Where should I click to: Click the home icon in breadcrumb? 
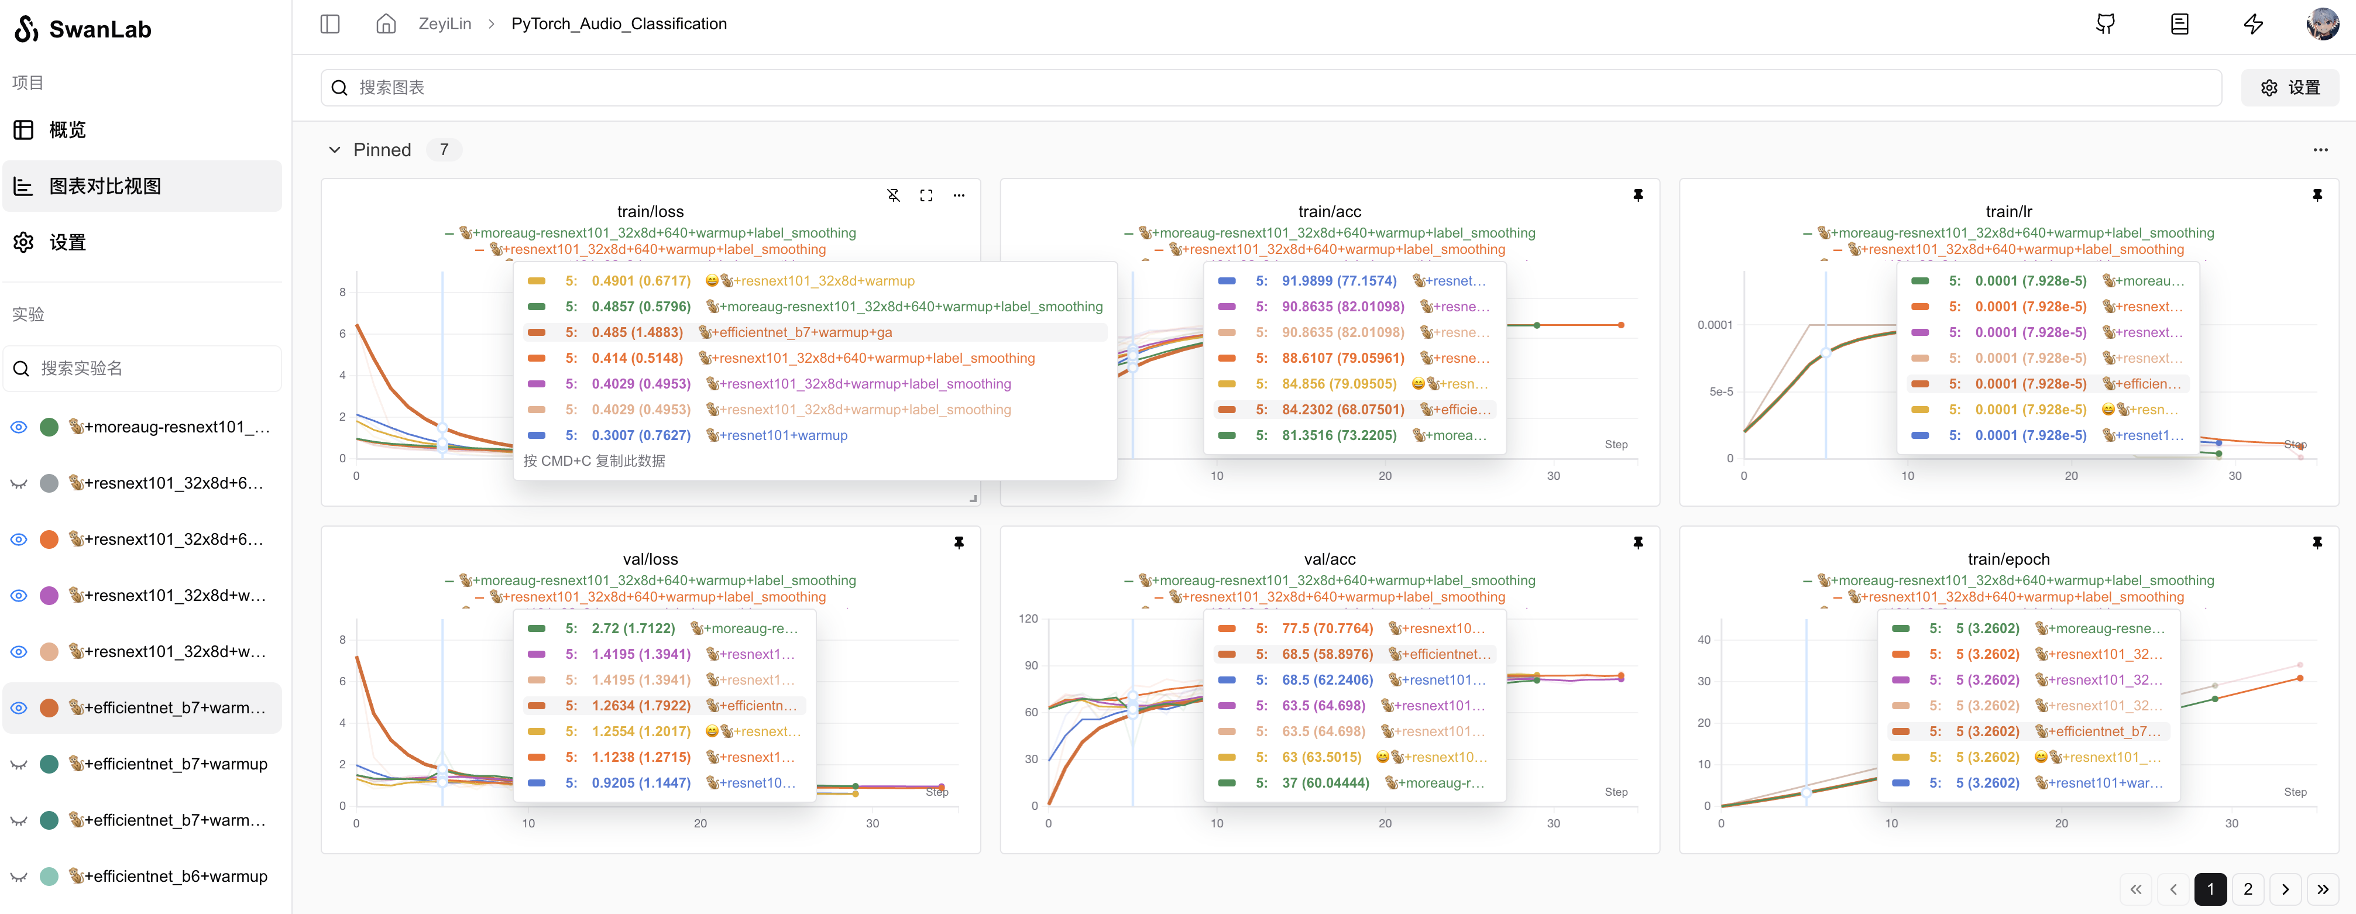[x=386, y=24]
